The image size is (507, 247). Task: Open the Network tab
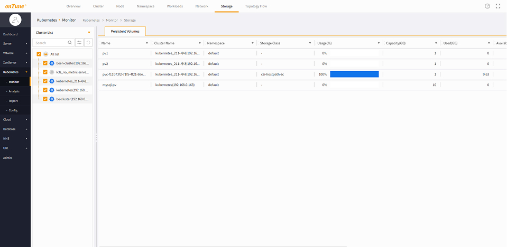point(202,6)
